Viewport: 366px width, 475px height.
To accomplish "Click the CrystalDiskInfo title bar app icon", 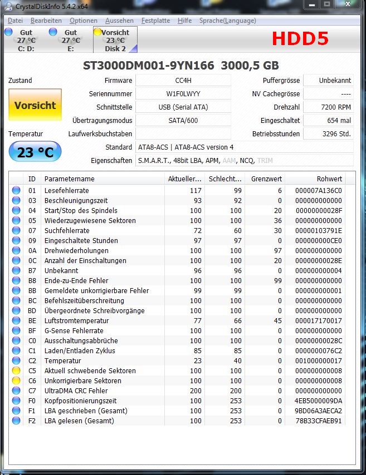I will coord(9,6).
